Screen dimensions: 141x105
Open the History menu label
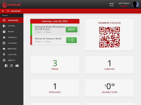(12, 26)
